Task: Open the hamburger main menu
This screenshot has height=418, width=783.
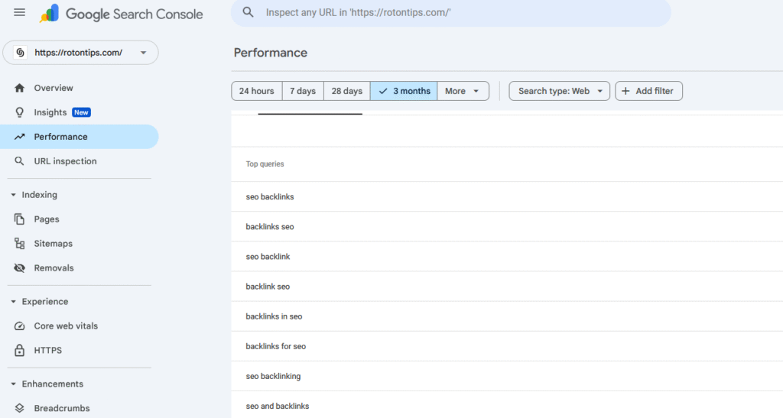Action: 19,12
